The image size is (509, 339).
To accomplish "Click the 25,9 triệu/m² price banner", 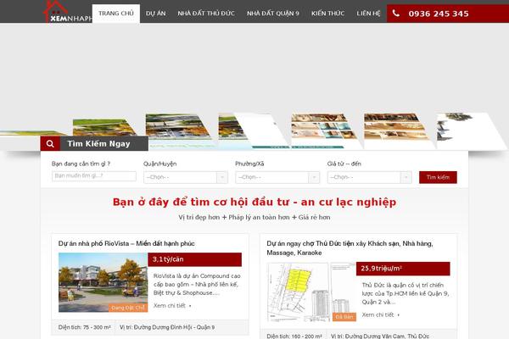I will 403,269.
